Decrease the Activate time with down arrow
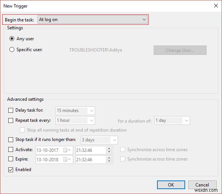Viewport: 222px width, 194px height. click(x=109, y=152)
